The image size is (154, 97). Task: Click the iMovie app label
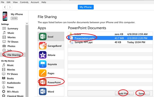(x=52, y=55)
